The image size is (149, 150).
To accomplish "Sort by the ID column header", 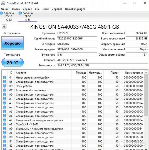I will 11,72.
